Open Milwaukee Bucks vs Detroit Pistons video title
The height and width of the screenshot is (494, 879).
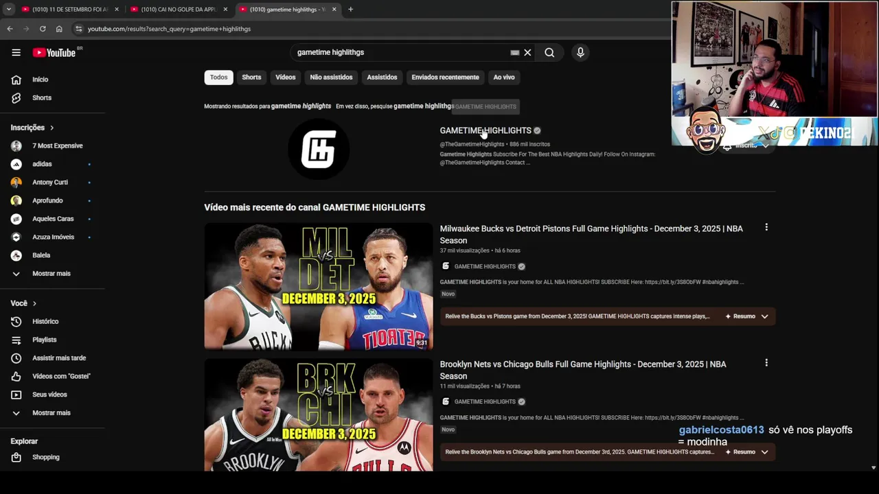[591, 235]
